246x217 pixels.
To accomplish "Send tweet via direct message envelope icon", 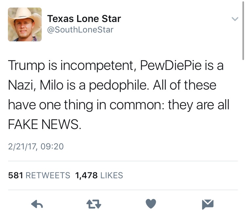I will 208,205.
